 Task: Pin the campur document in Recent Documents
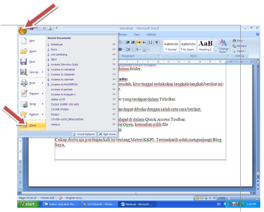point(114,124)
